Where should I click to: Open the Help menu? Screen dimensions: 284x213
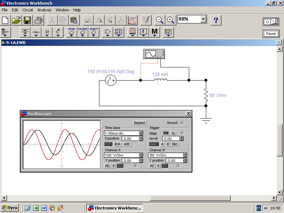coord(77,10)
